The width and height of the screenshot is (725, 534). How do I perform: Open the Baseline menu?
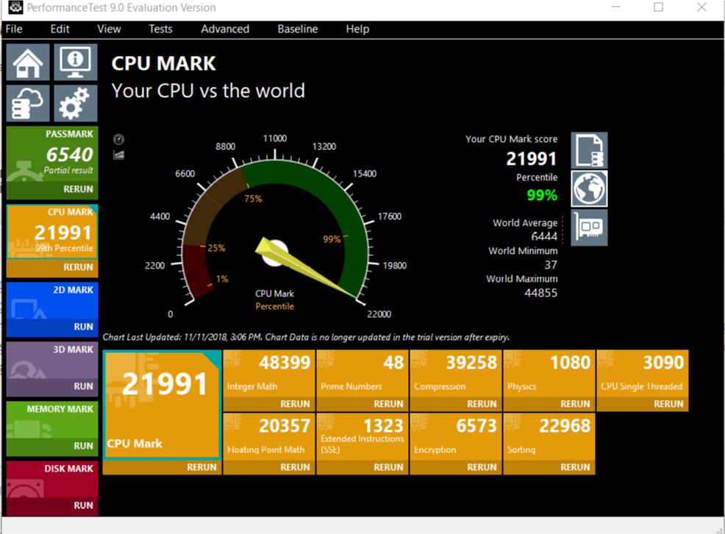tap(298, 29)
